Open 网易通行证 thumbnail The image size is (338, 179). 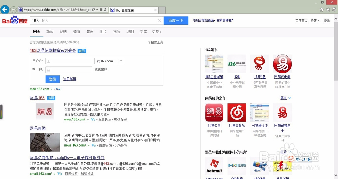coord(260,112)
